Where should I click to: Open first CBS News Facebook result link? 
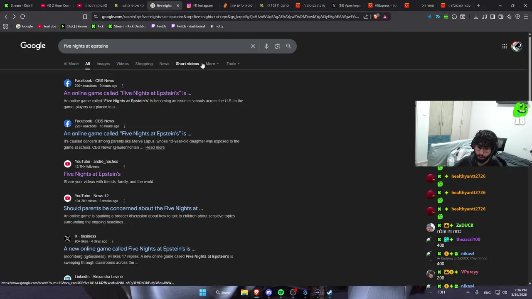tap(128, 93)
